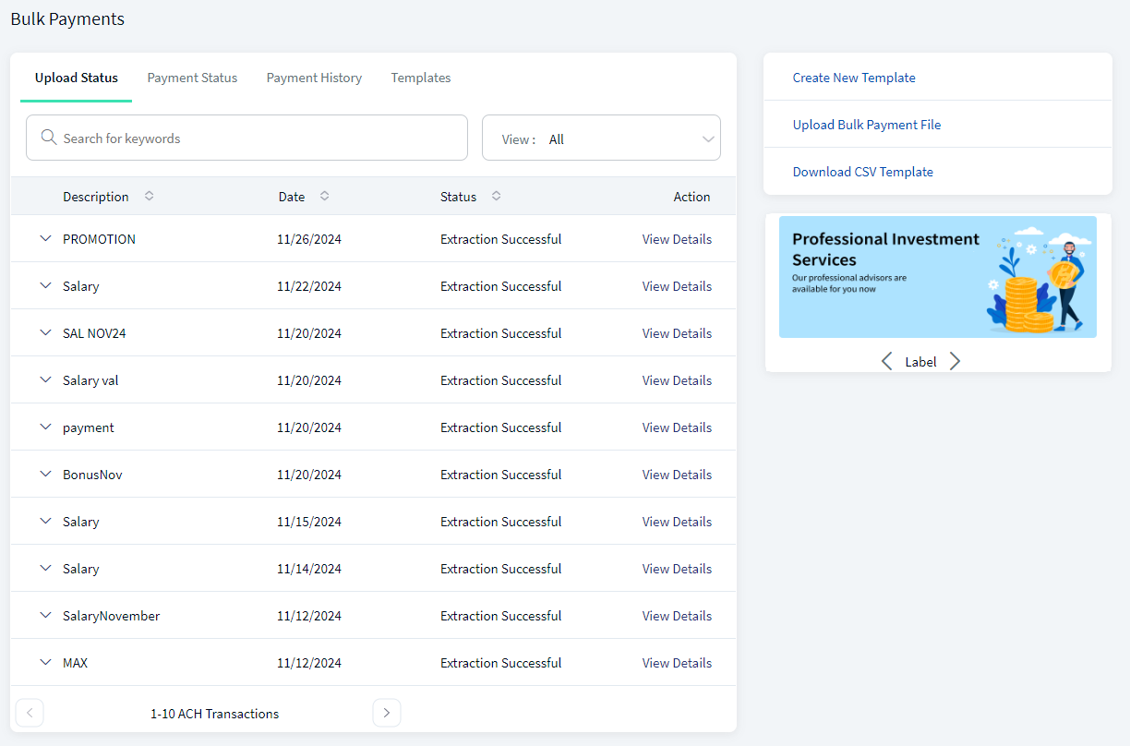Screen dimensions: 1130x746
Task: View Details for BonusNov
Action: tap(677, 475)
